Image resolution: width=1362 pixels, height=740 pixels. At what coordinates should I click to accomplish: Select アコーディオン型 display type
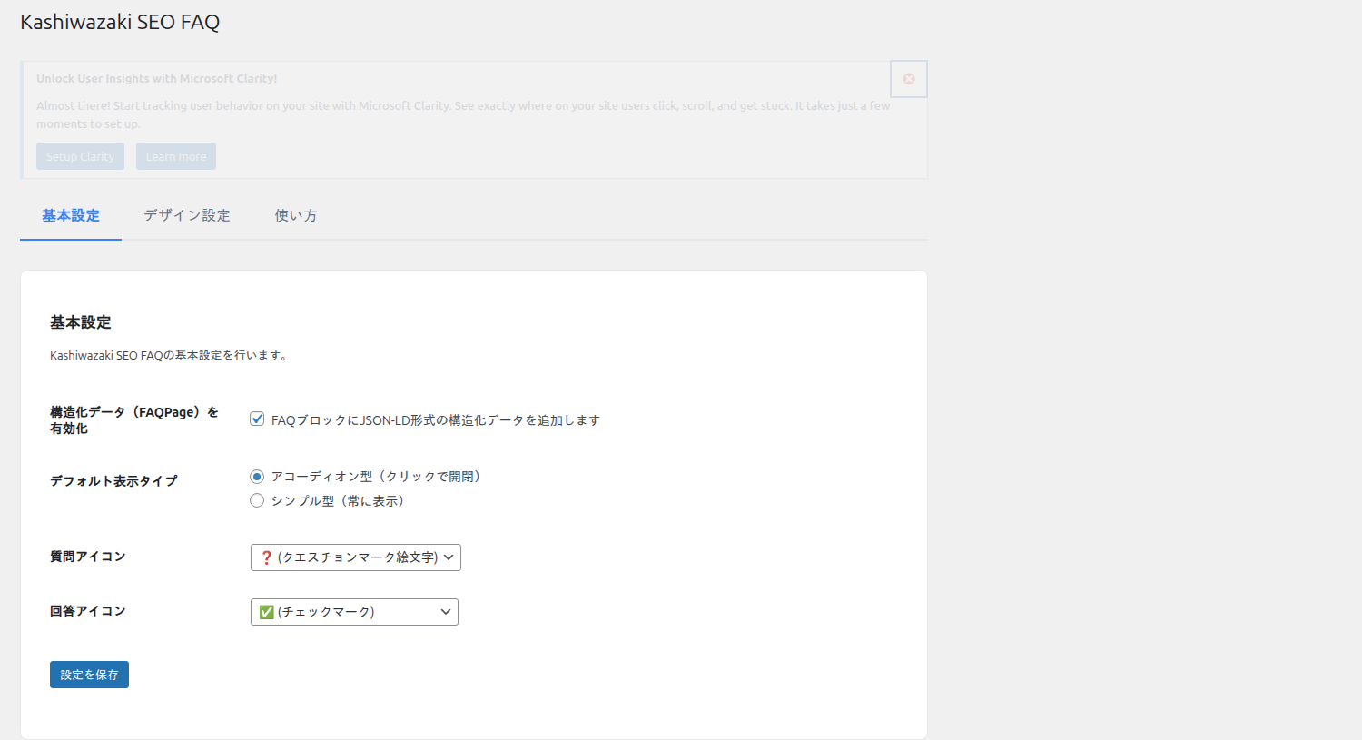(x=257, y=475)
